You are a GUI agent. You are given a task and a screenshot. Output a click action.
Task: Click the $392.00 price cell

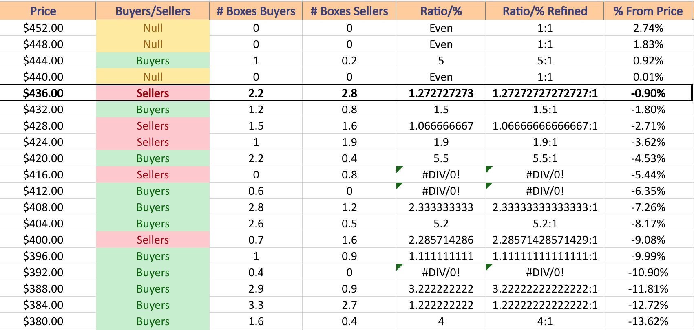[48, 273]
